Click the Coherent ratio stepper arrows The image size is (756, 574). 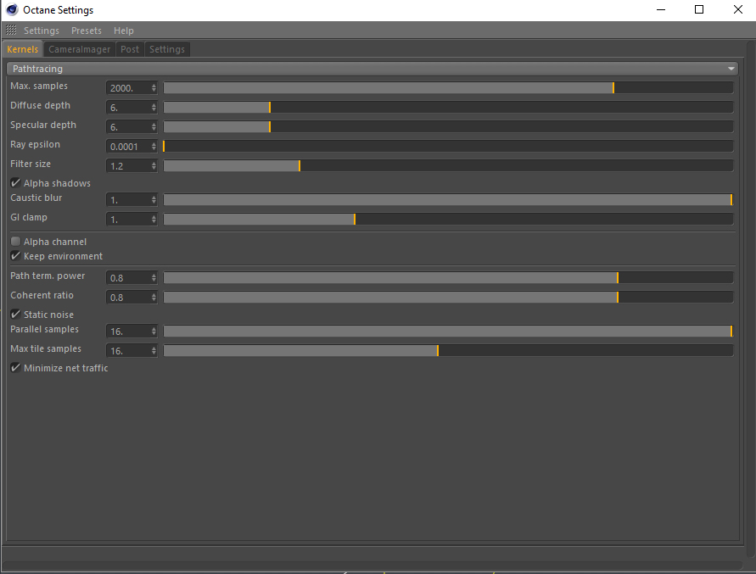click(154, 297)
